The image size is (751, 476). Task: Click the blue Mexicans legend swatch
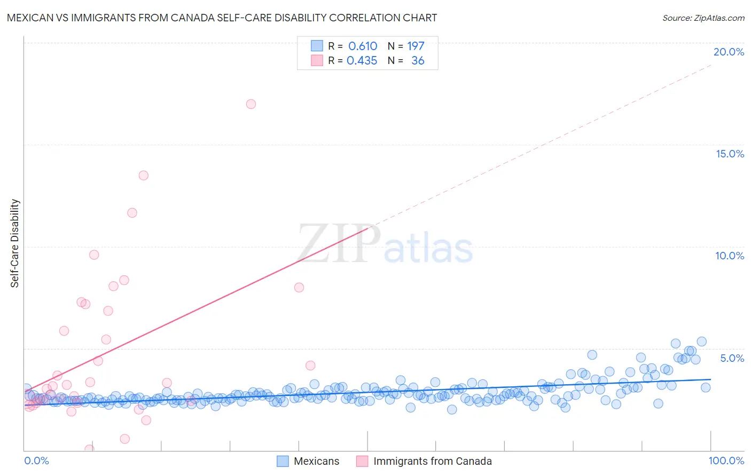click(283, 461)
